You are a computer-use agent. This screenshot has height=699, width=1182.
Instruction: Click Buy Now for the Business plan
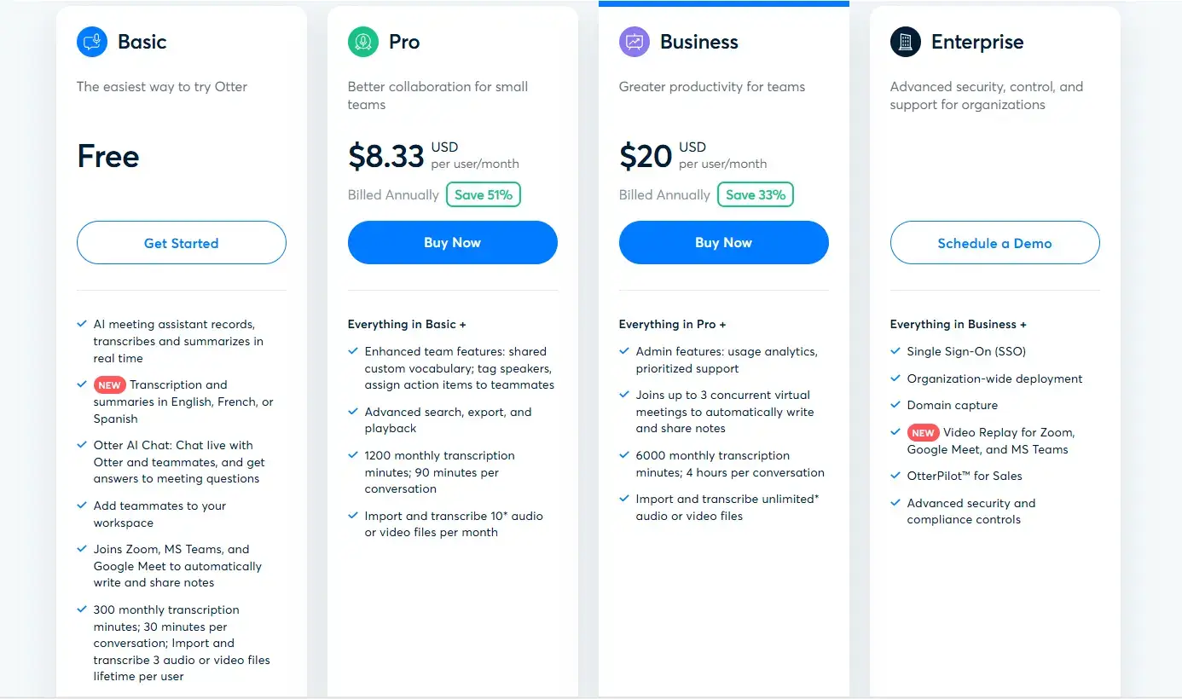[723, 242]
